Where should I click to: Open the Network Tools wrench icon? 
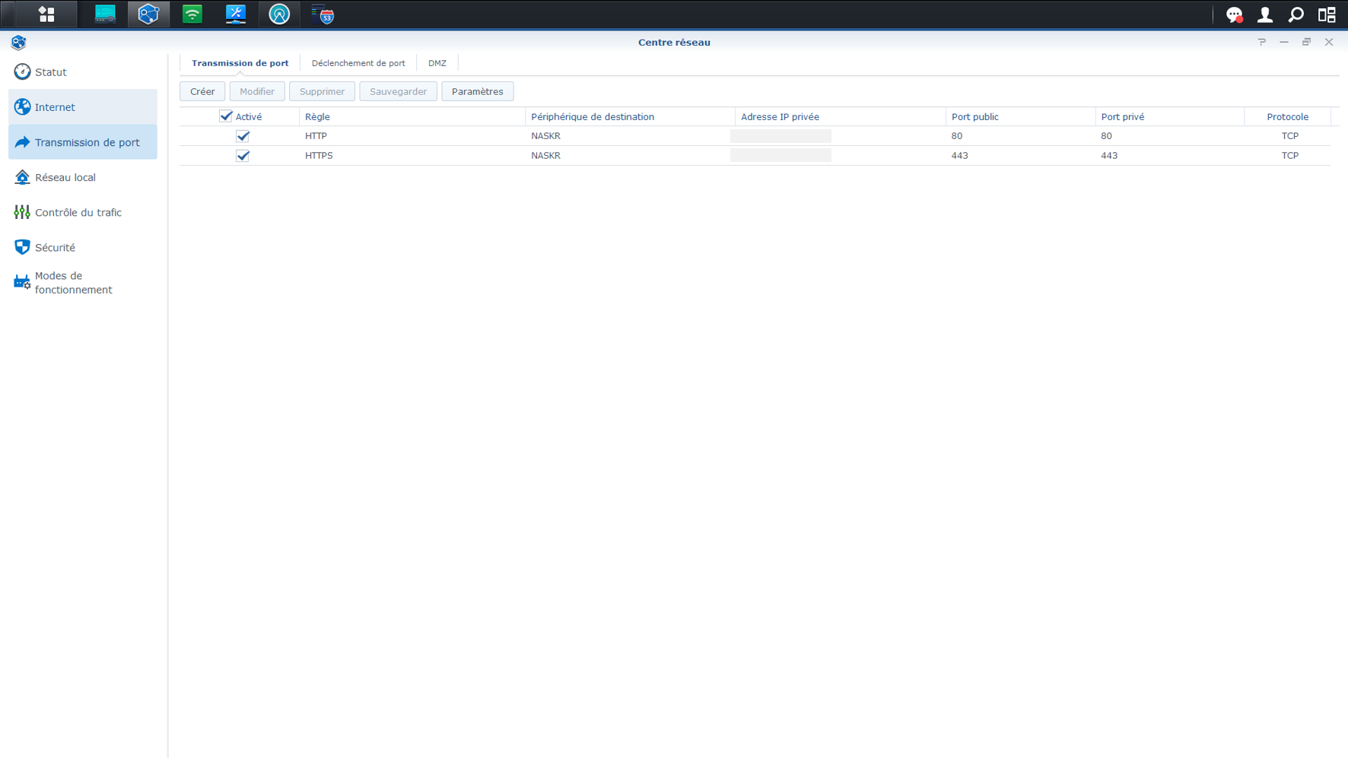(236, 14)
